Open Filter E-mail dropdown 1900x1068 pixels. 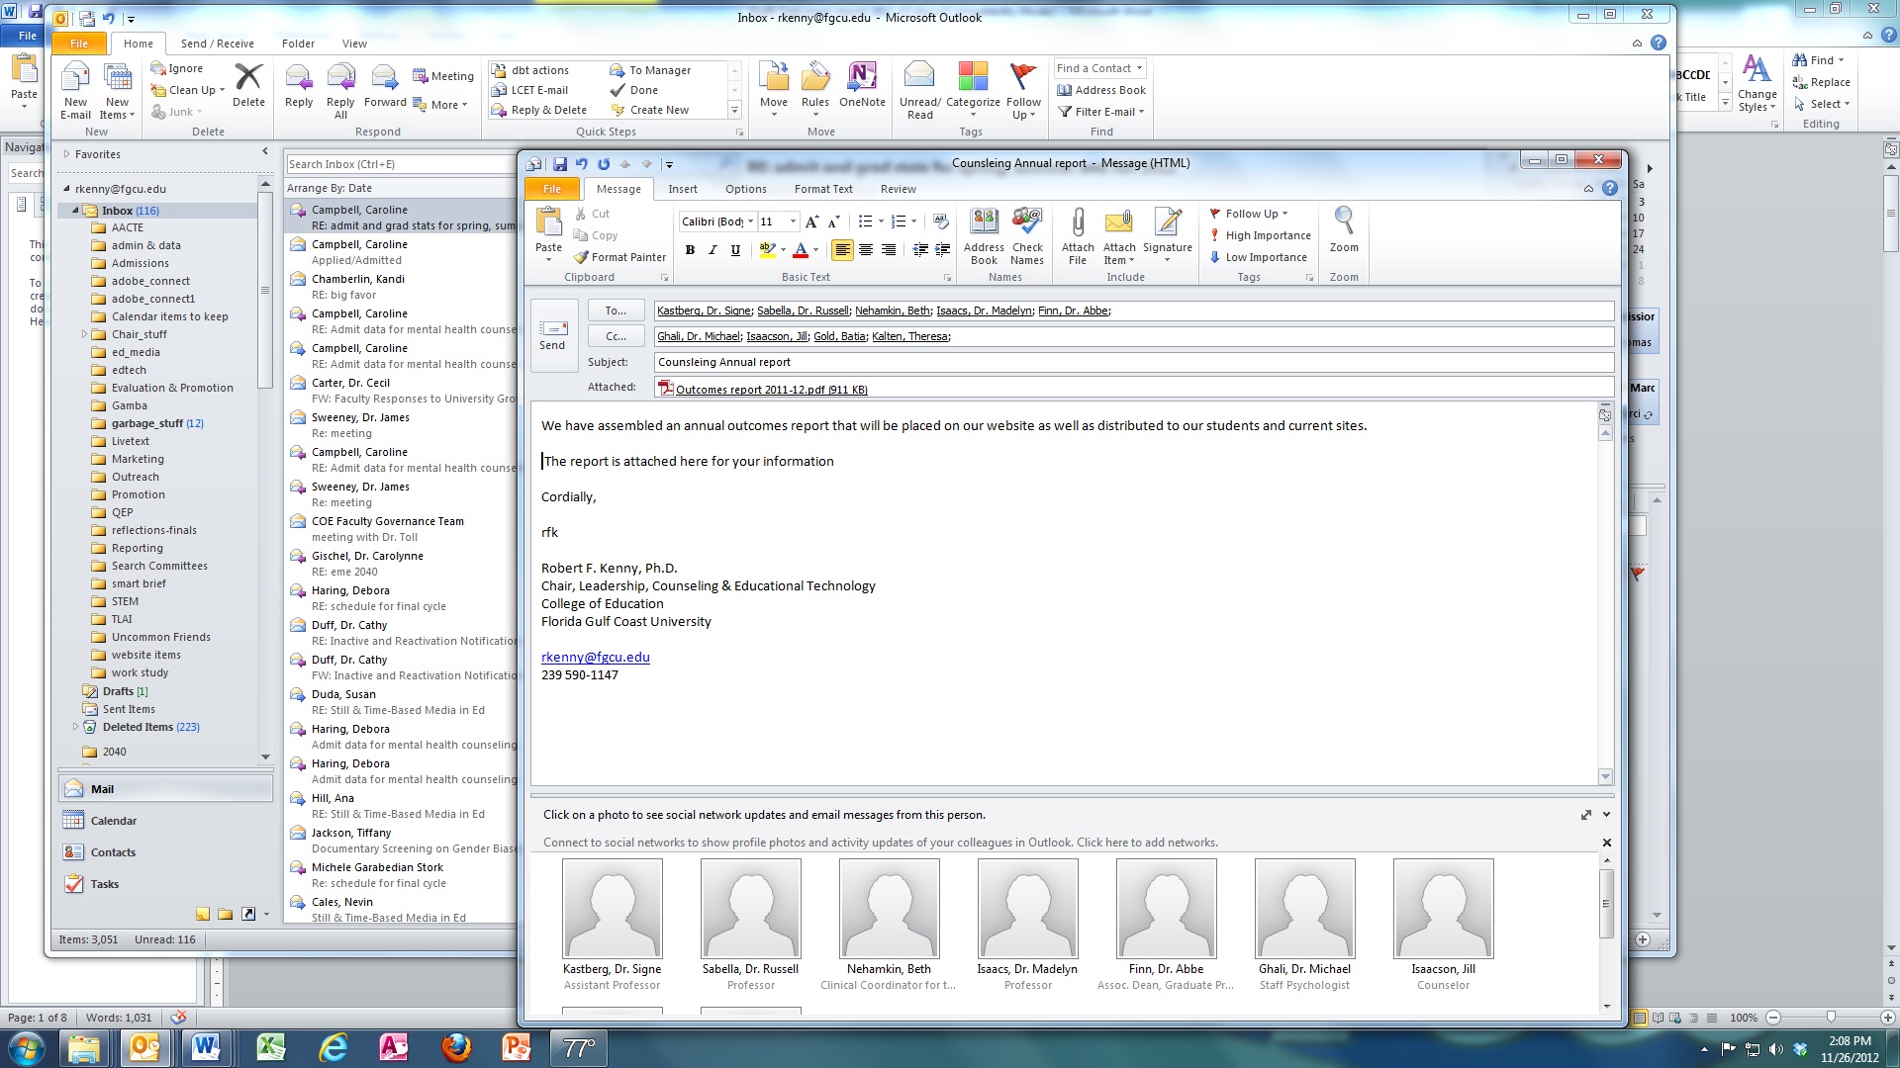coord(1100,112)
